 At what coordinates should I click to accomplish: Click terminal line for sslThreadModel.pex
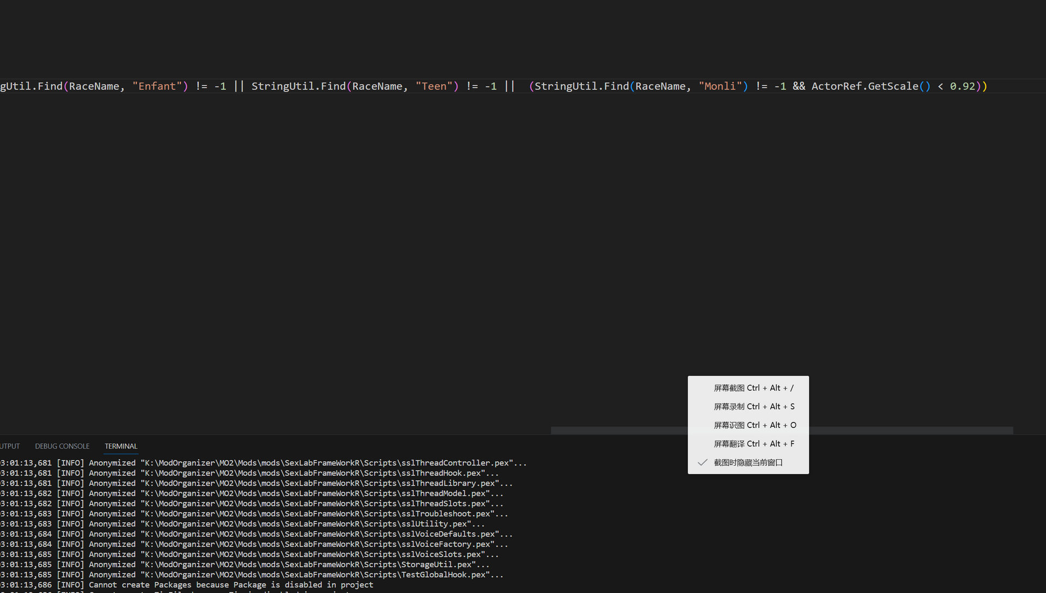[252, 493]
